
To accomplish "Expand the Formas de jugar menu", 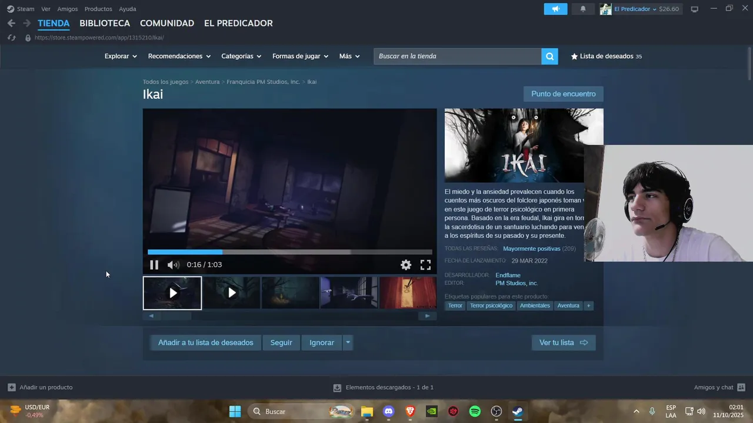I will point(300,56).
